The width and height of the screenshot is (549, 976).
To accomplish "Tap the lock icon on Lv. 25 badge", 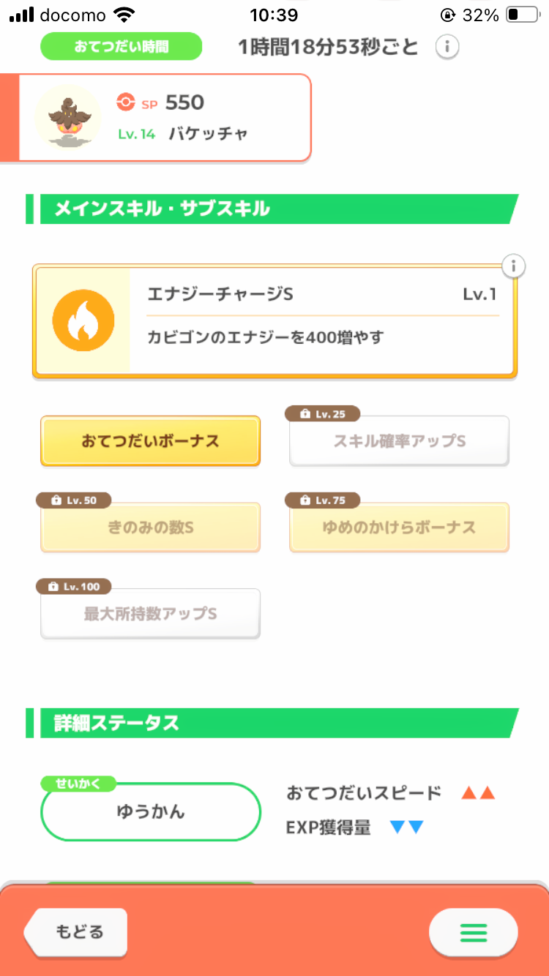I will [x=304, y=415].
